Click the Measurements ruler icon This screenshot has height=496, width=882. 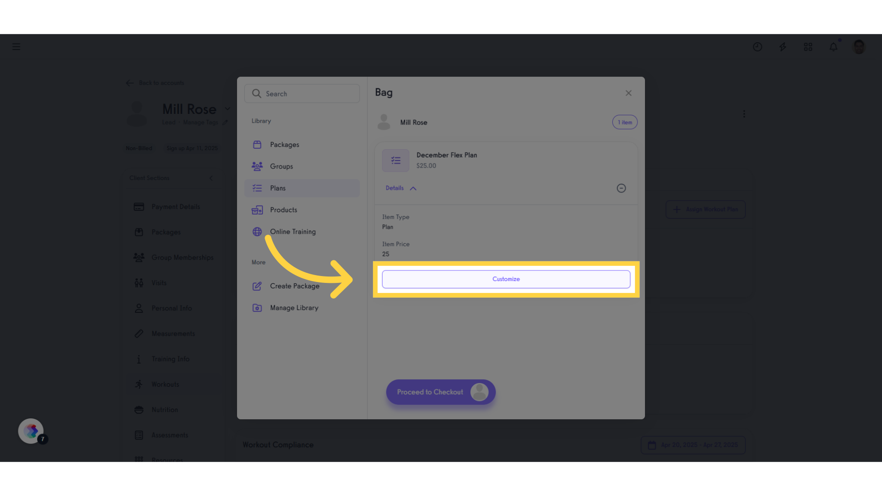[x=139, y=333]
